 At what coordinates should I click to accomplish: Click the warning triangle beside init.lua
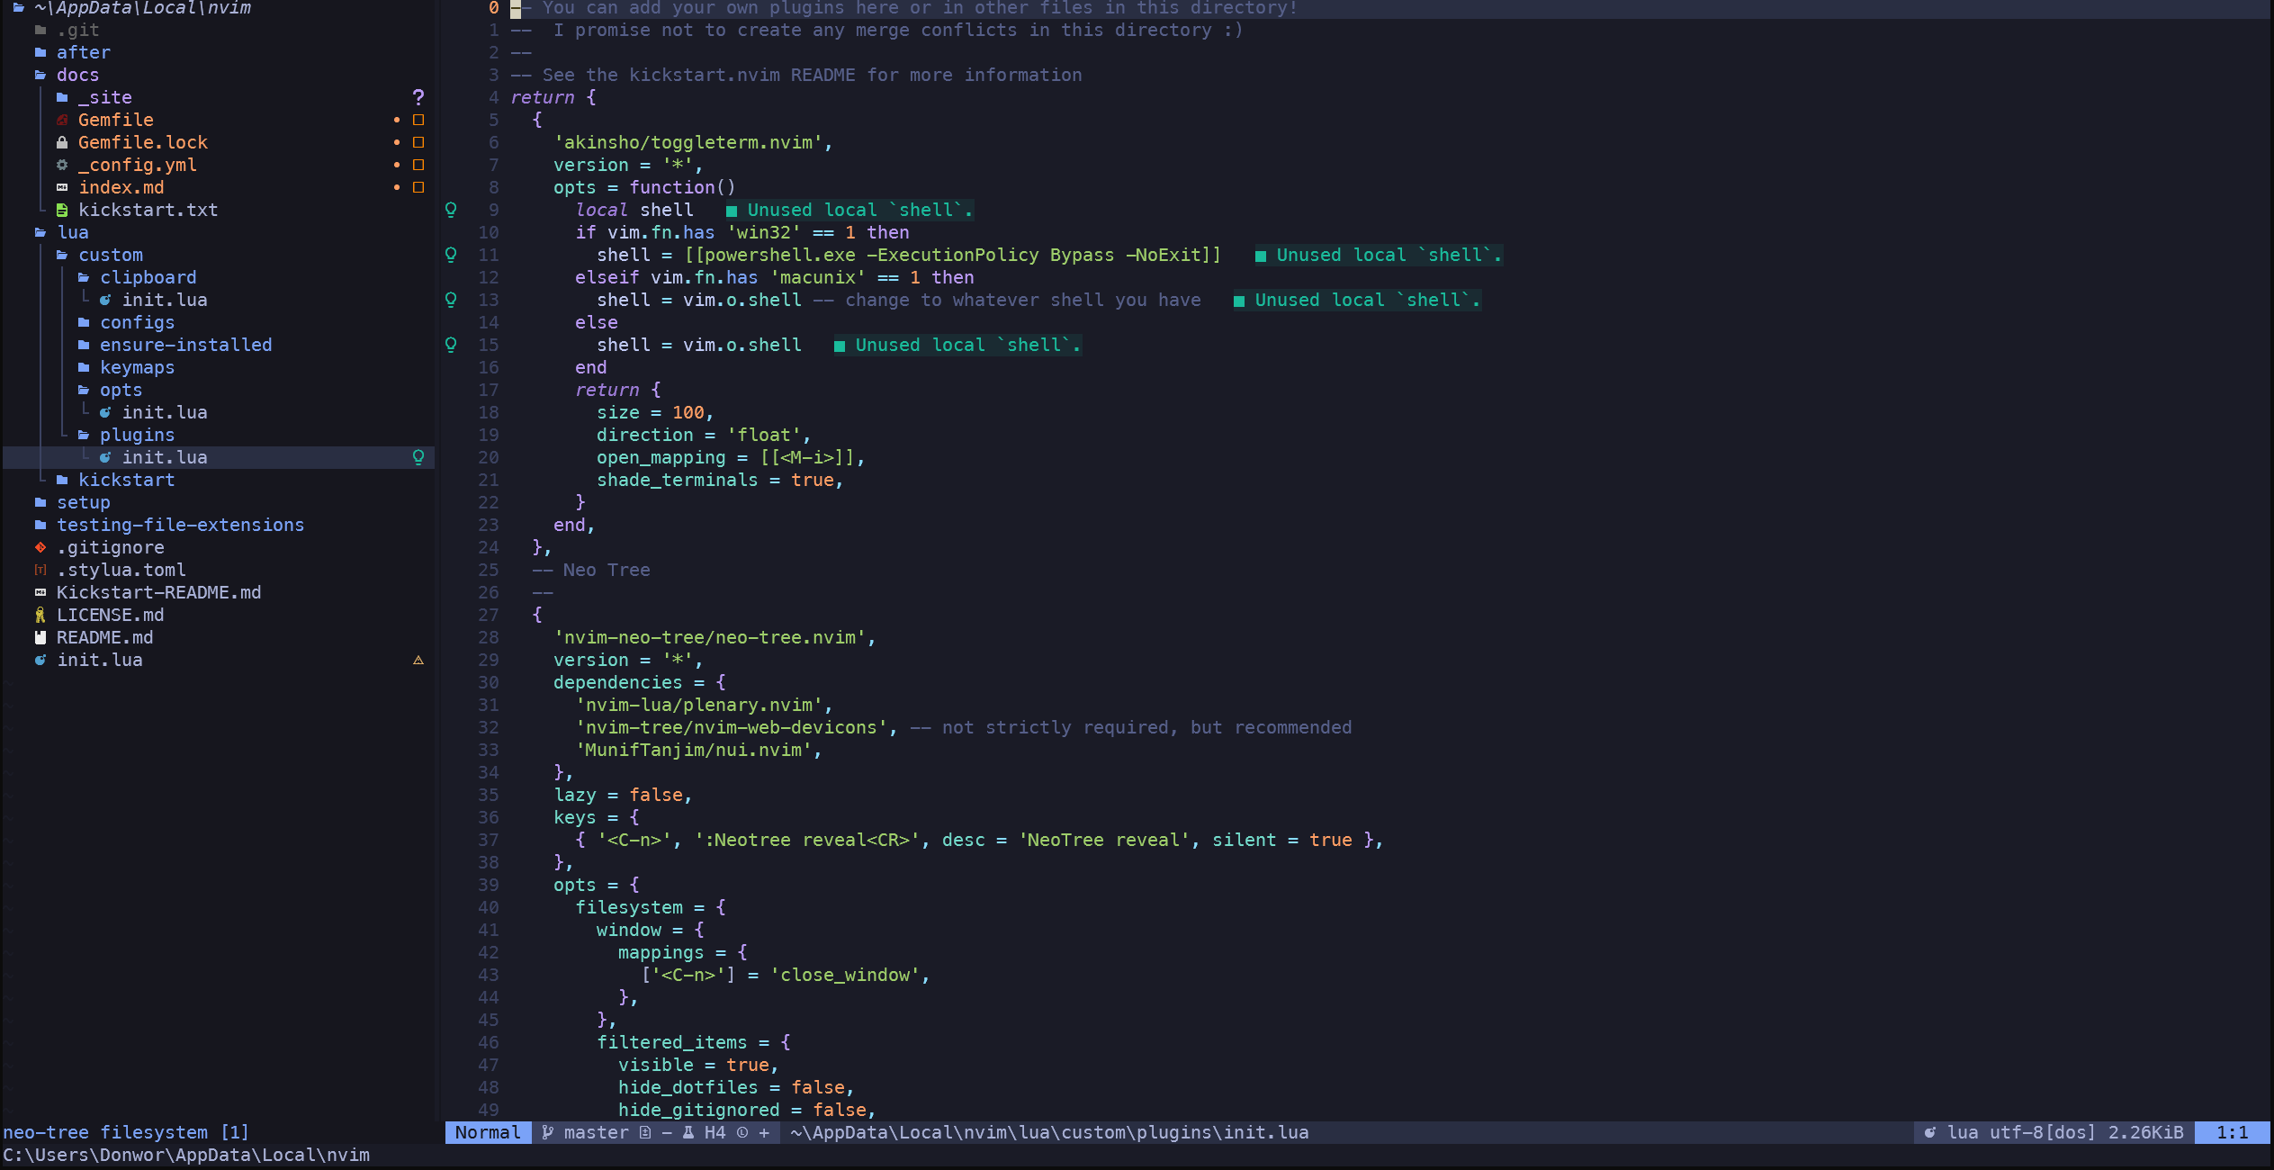click(418, 660)
